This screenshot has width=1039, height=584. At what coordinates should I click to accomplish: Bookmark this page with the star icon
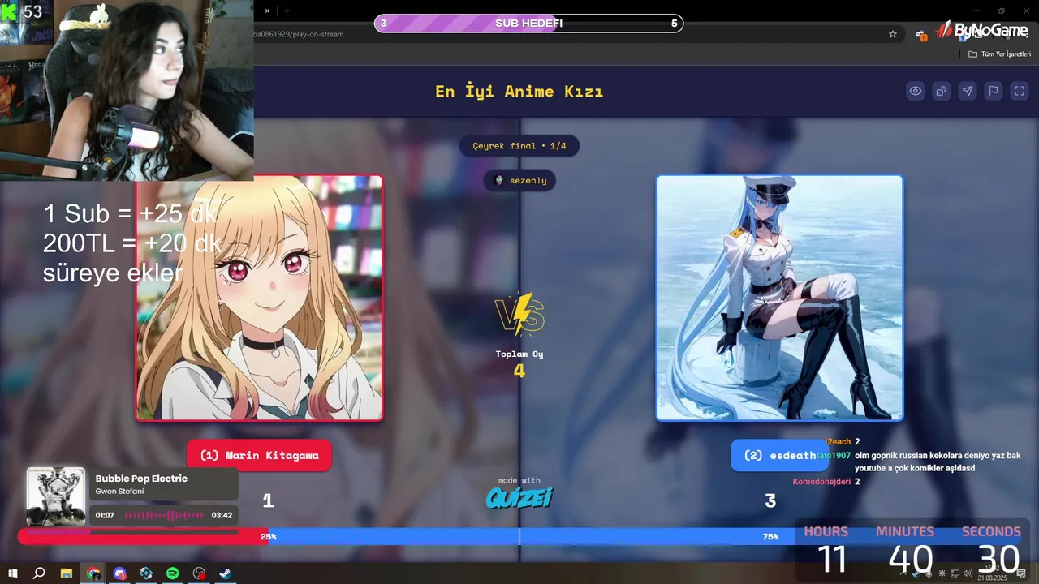pos(893,34)
